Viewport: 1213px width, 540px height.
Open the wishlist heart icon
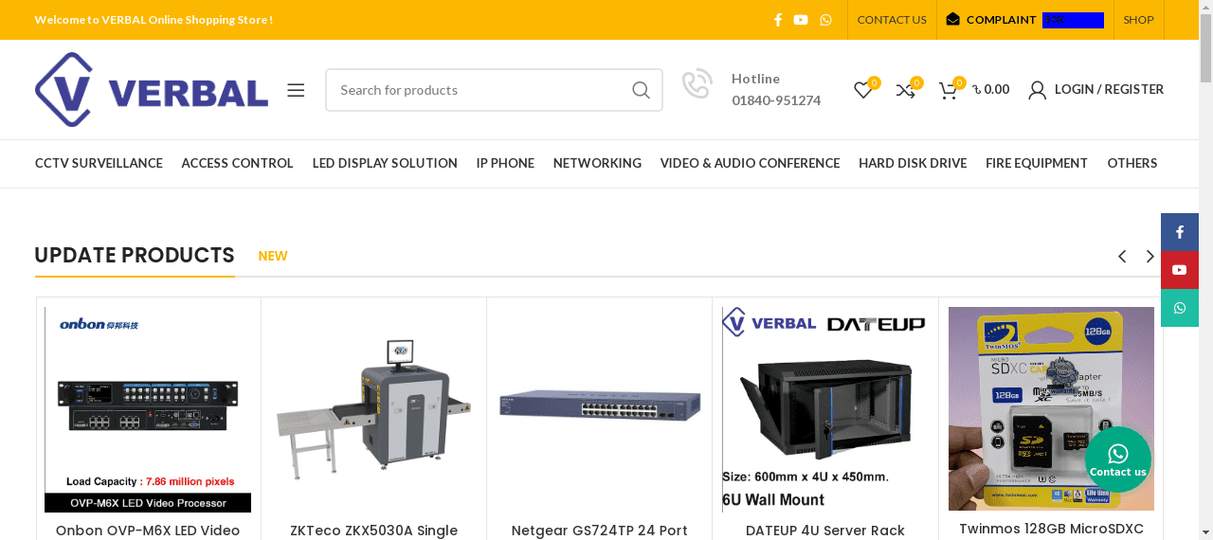point(862,90)
